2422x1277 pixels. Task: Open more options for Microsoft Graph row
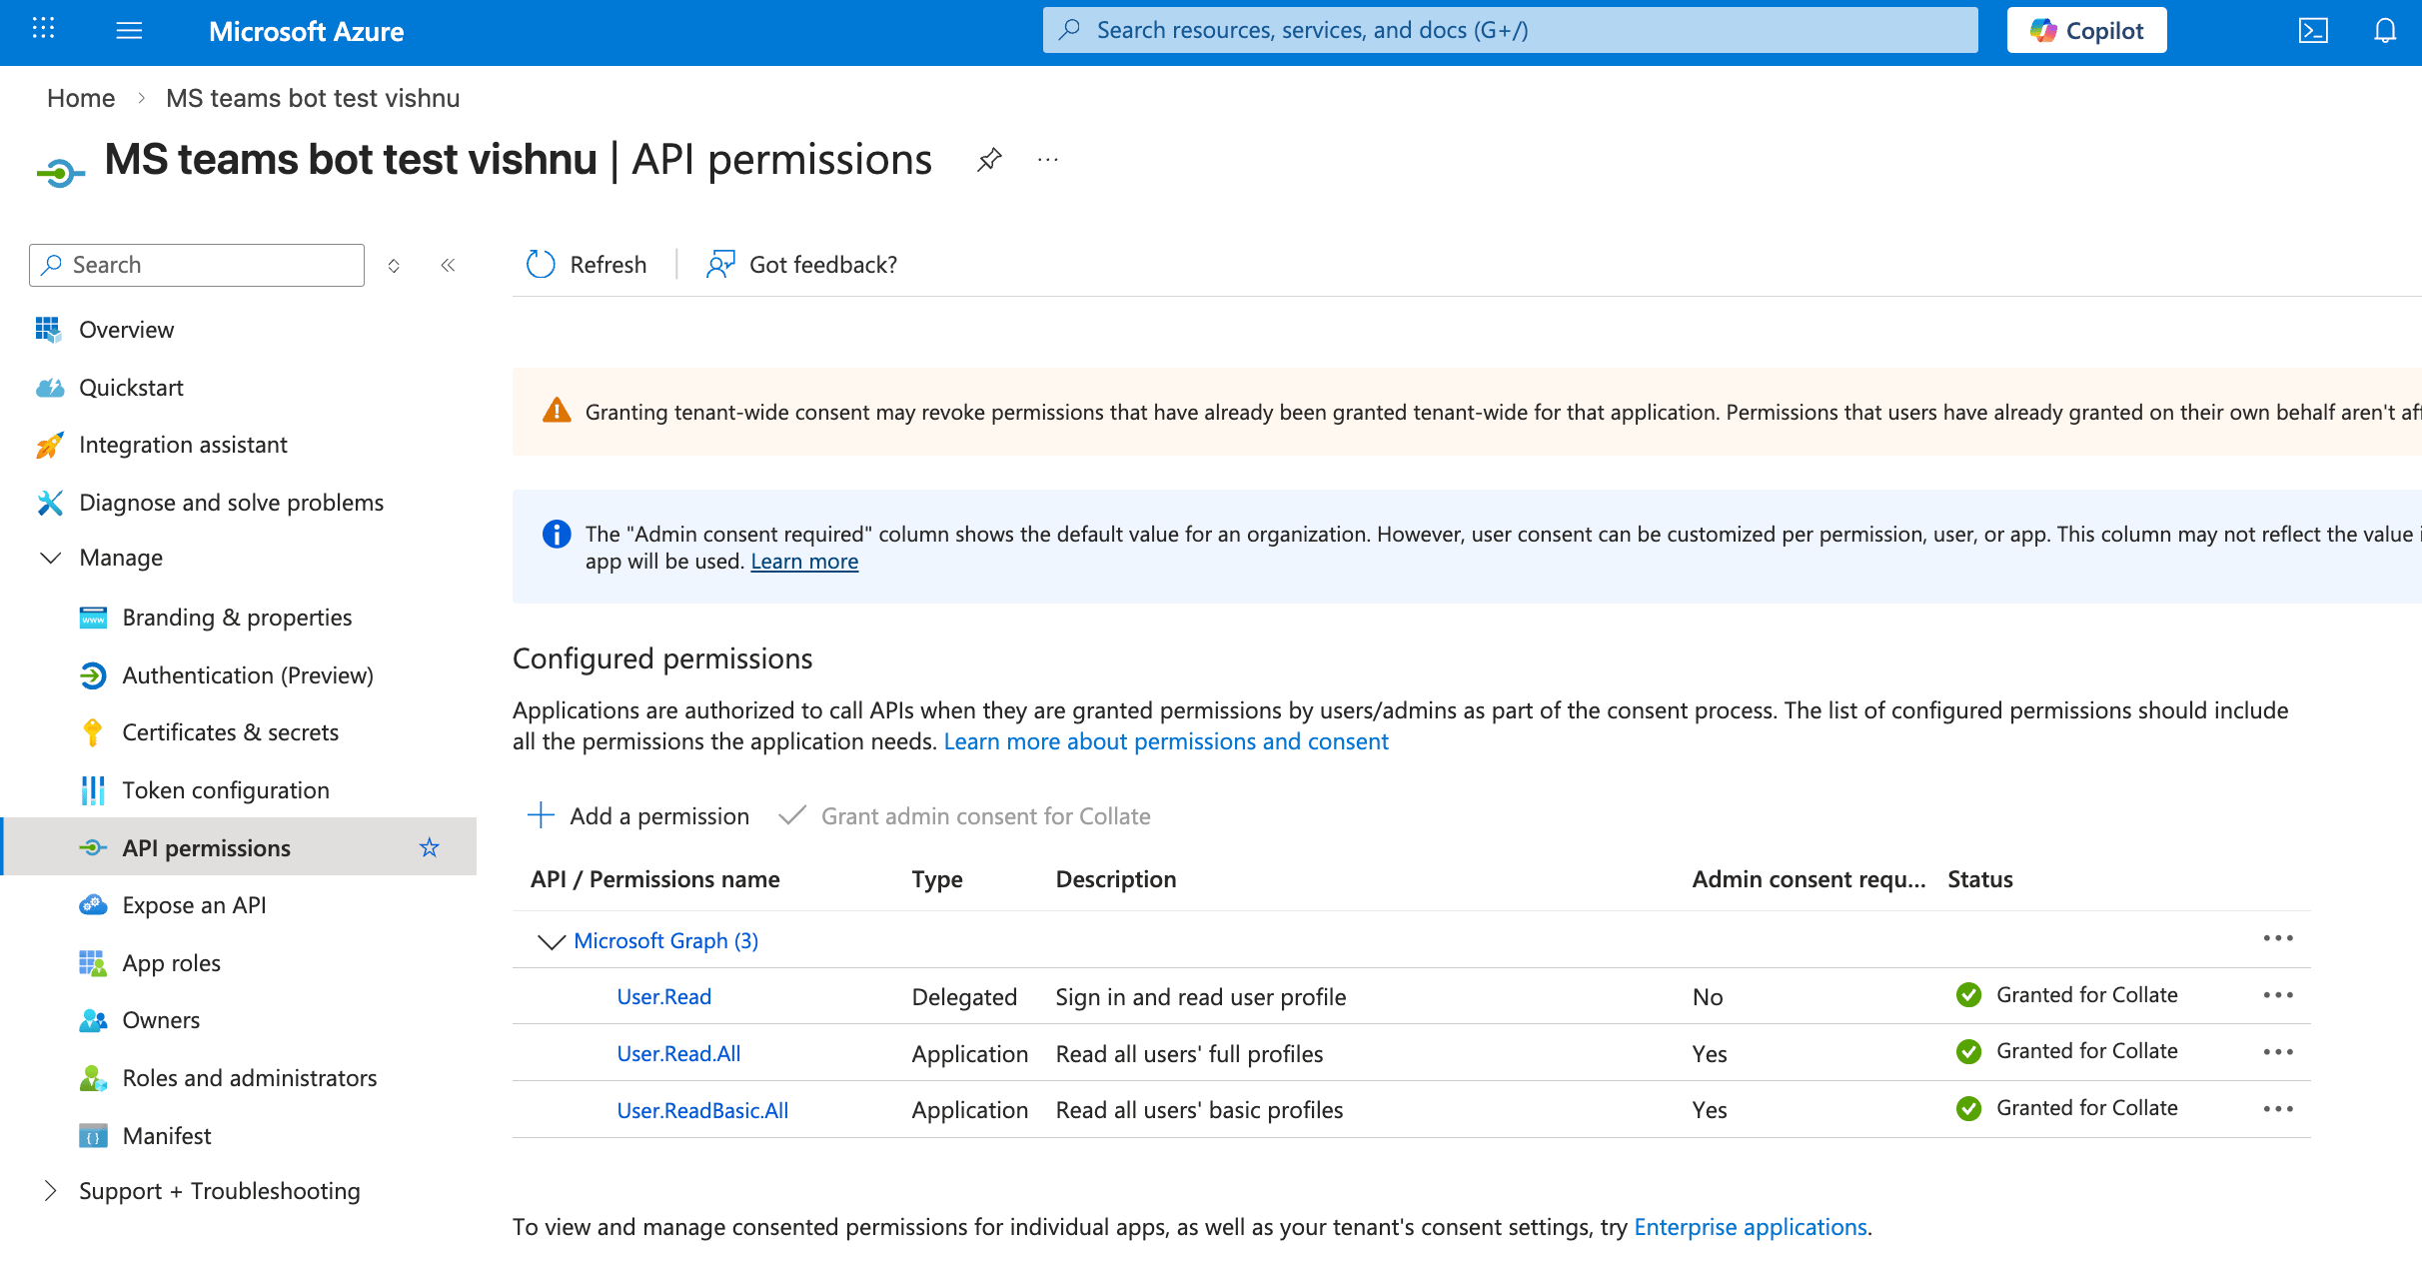2278,938
